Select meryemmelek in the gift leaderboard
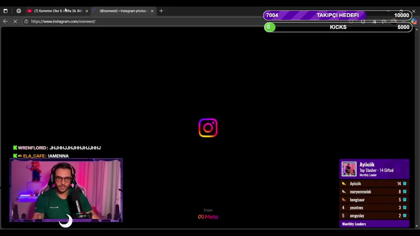Screen dimensions: 420x236 click(x=374, y=192)
